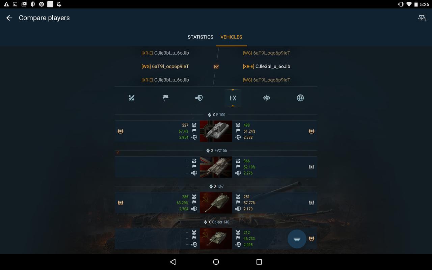This screenshot has width=432, height=270.
Task: Sort by win rate flag icon
Action: (165, 98)
